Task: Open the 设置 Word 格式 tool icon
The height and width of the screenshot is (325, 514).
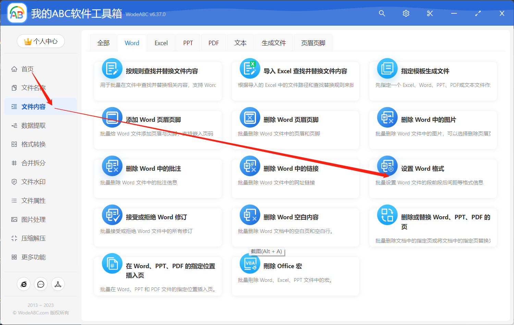Action: pos(387,166)
